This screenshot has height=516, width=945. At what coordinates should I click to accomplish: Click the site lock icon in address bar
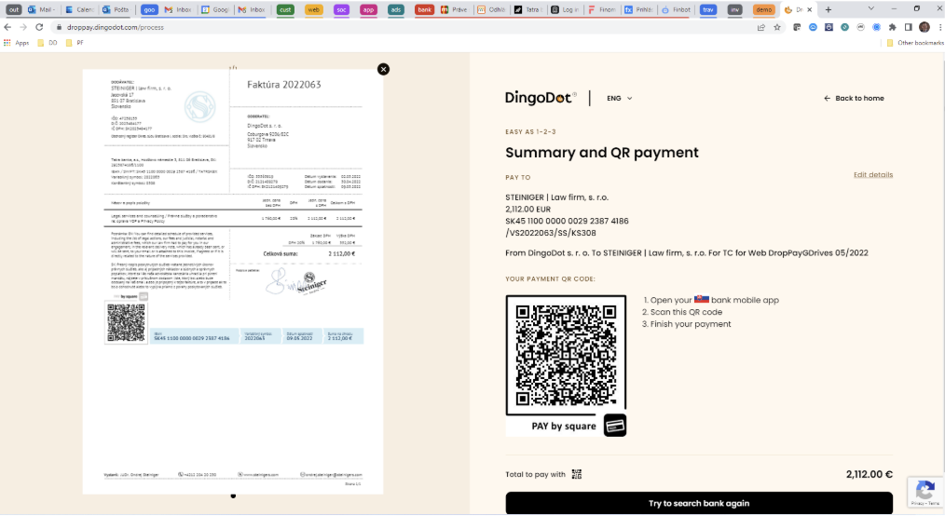[59, 27]
